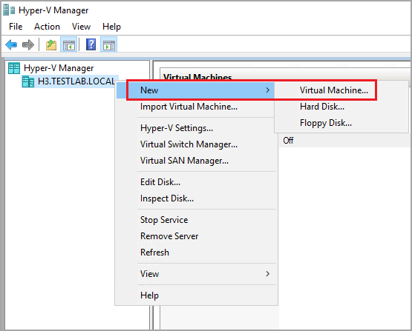The width and height of the screenshot is (412, 331).
Task: Click the arrow beside New
Action: [x=268, y=90]
